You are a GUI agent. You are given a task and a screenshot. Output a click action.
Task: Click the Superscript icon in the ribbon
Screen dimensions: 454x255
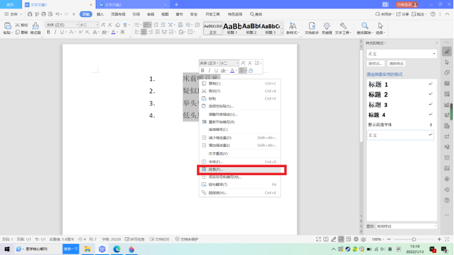point(81,32)
